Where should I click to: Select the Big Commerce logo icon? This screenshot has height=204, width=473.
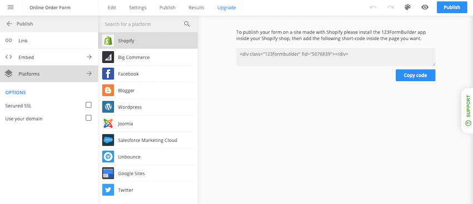[x=108, y=57]
